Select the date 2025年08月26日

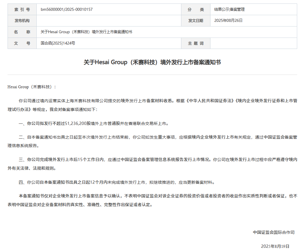click(228, 20)
